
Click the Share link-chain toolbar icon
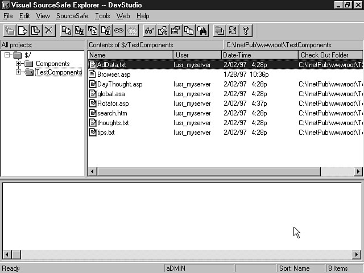(x=119, y=31)
